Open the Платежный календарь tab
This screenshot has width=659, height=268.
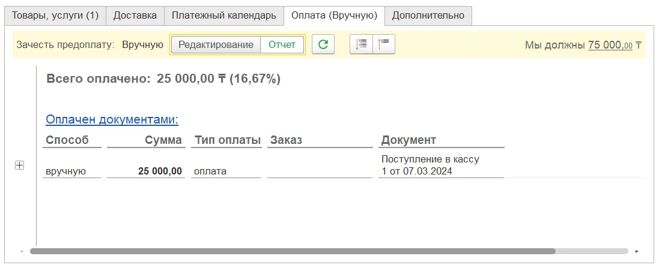pyautogui.click(x=223, y=16)
